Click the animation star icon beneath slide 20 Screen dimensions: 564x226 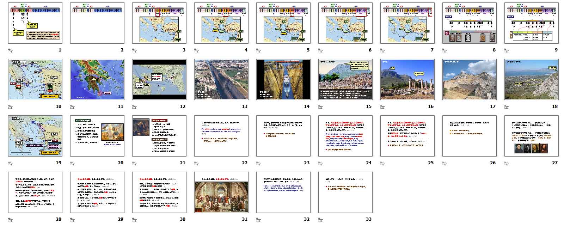tap(72, 163)
